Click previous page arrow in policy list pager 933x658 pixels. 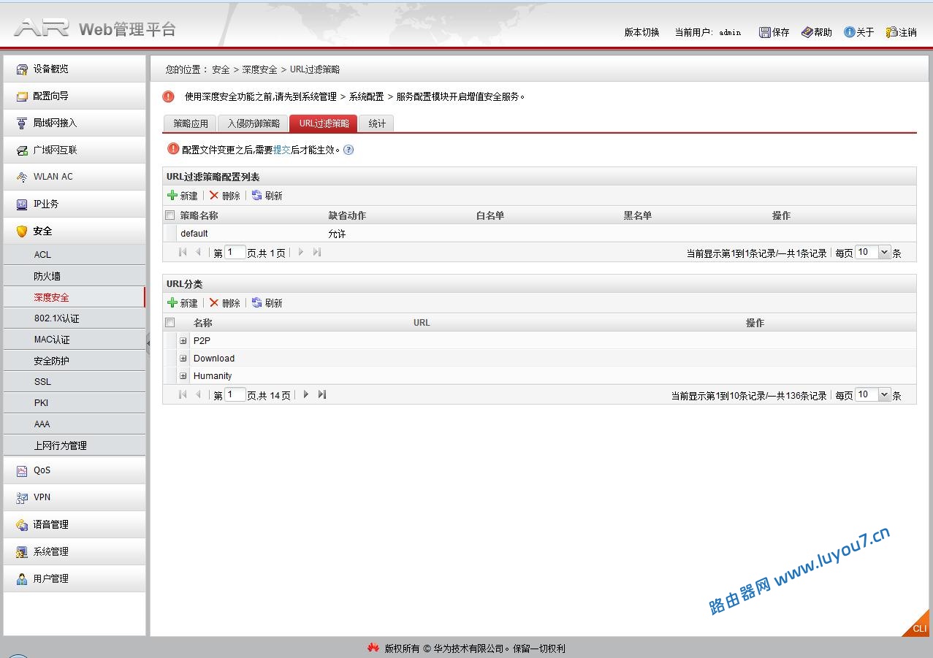click(199, 252)
